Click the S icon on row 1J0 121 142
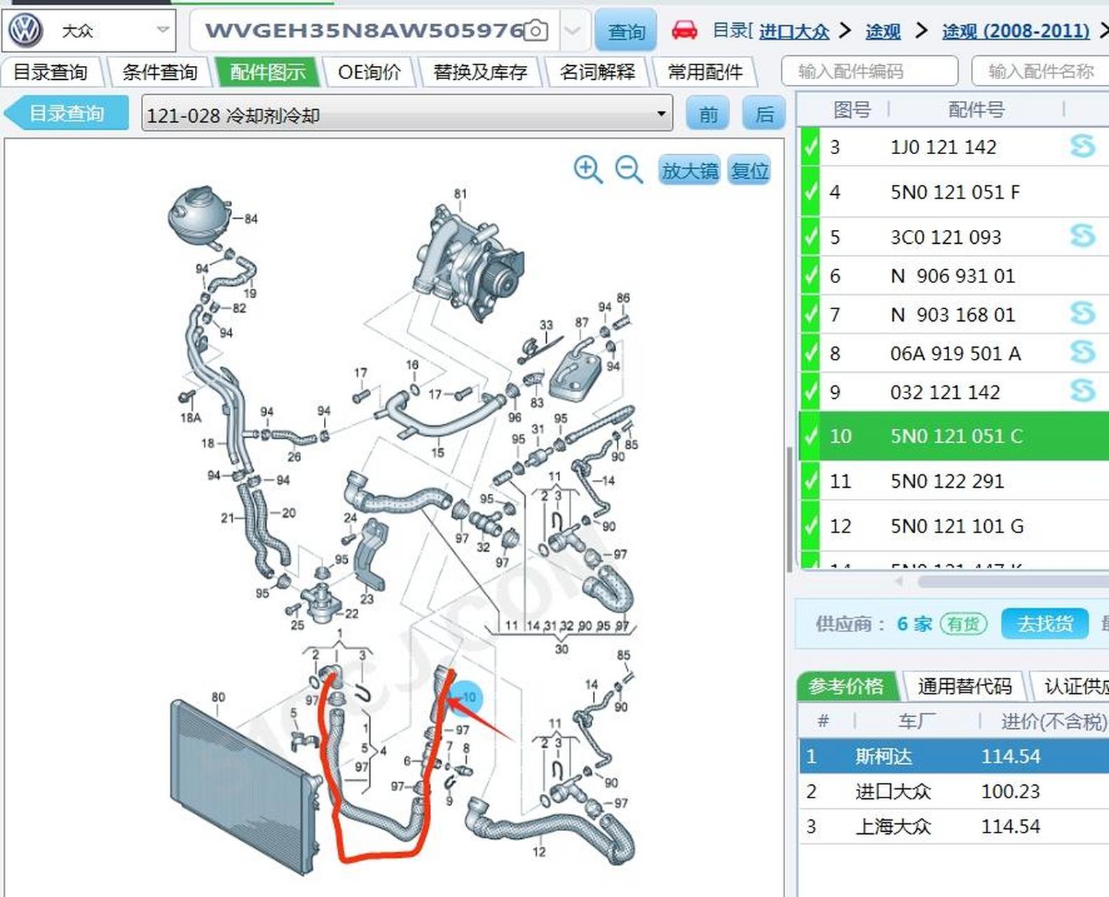Viewport: 1109px width, 897px height. 1082,146
